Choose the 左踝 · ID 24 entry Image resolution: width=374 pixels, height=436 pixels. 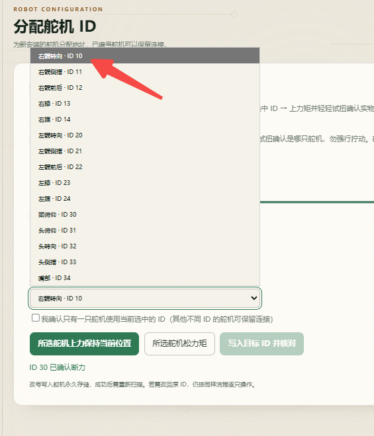(145, 199)
